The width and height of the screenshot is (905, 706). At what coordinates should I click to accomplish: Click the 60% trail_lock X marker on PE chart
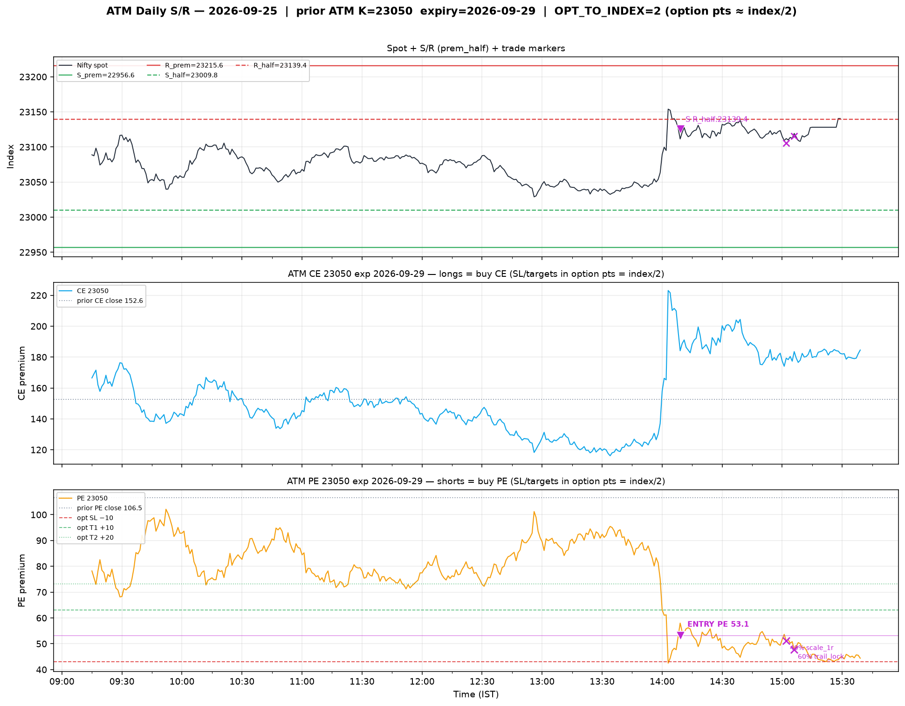(x=794, y=650)
